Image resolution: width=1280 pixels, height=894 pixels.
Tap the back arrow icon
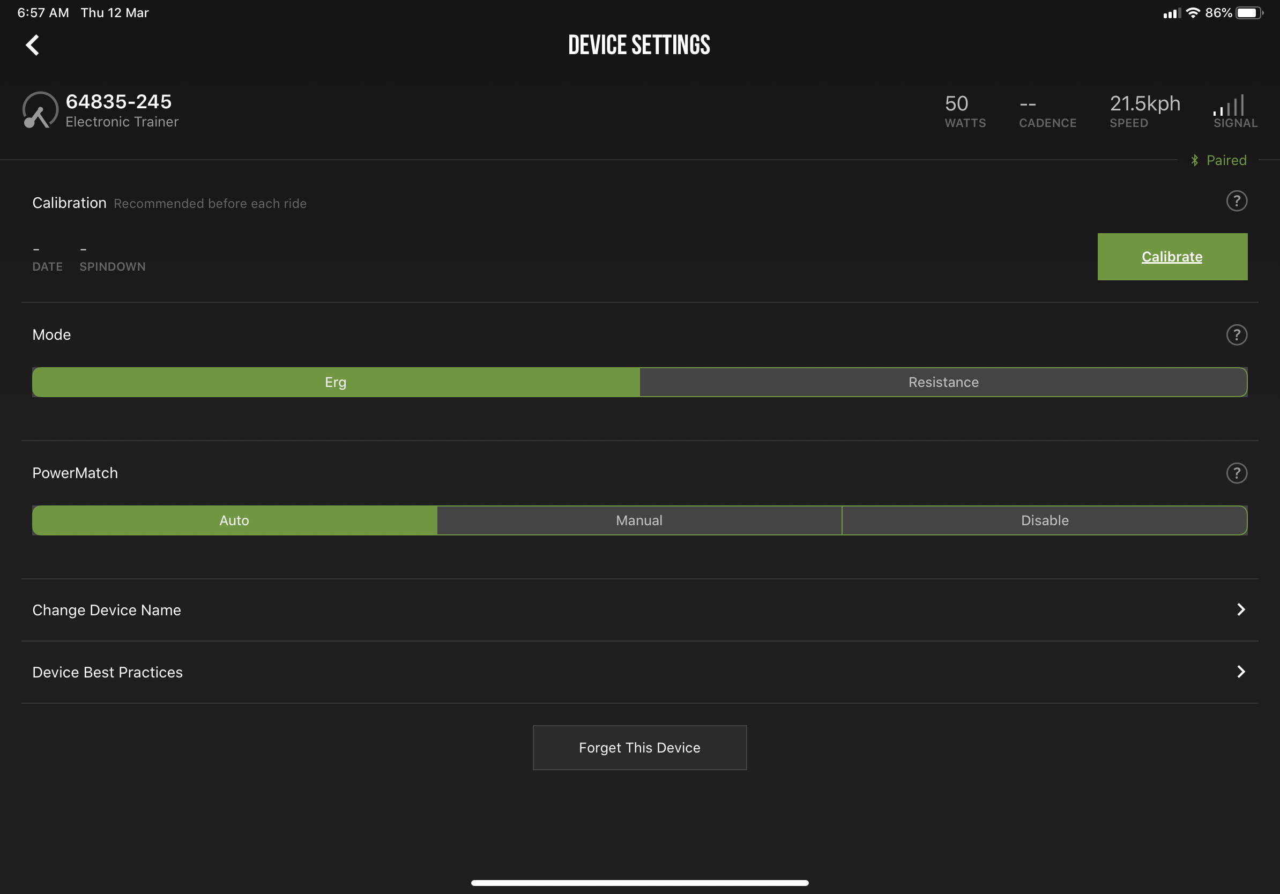tap(32, 45)
